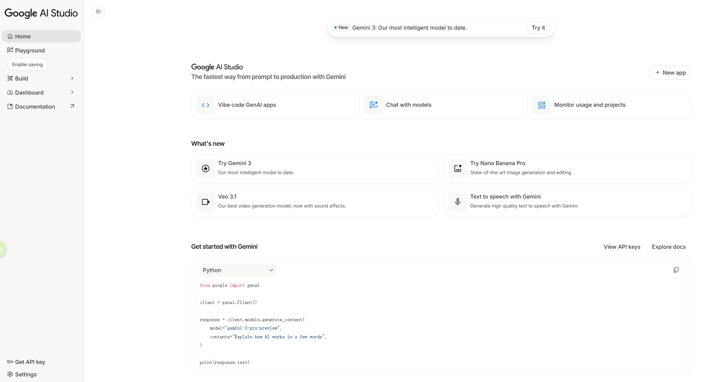This screenshot has width=706, height=382.
Task: Click the Monitor usage grid icon
Action: 541,105
